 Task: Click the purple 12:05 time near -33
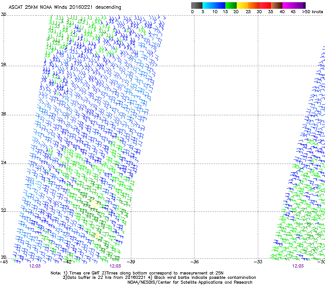298,266
